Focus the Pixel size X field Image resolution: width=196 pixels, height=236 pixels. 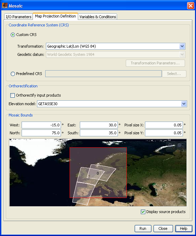tap(164, 125)
